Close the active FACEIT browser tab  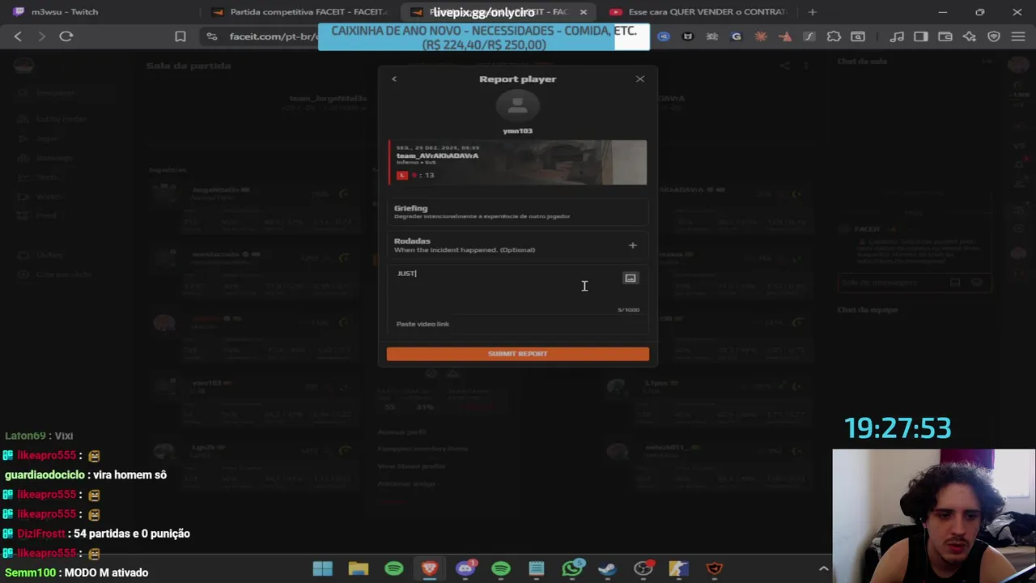coord(584,12)
